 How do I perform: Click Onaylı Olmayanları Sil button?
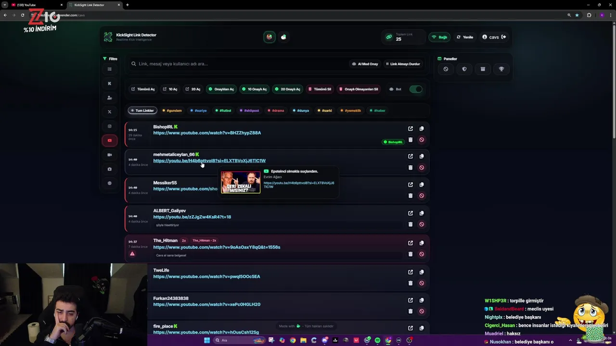pos(359,89)
